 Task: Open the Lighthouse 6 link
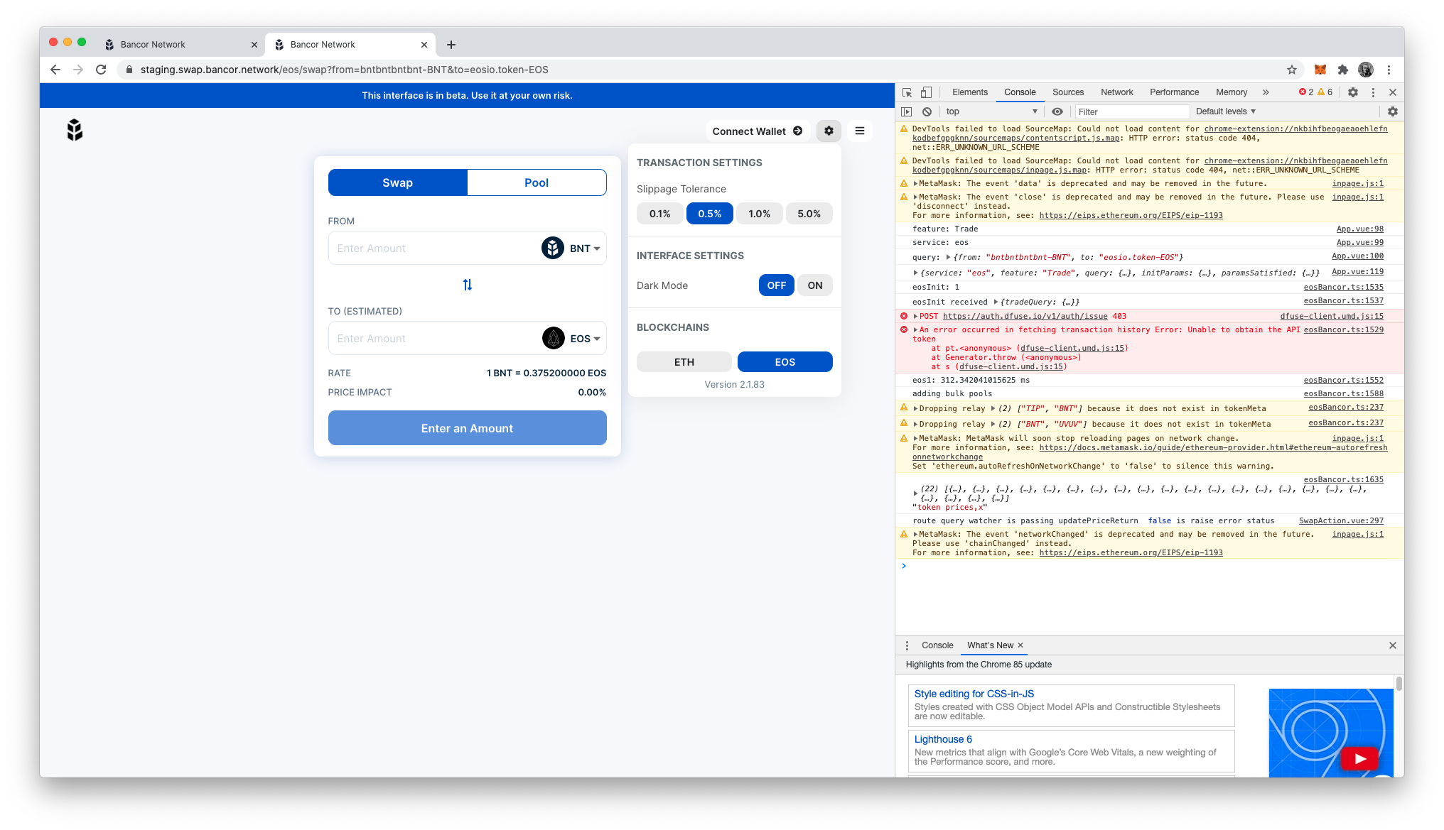click(943, 739)
